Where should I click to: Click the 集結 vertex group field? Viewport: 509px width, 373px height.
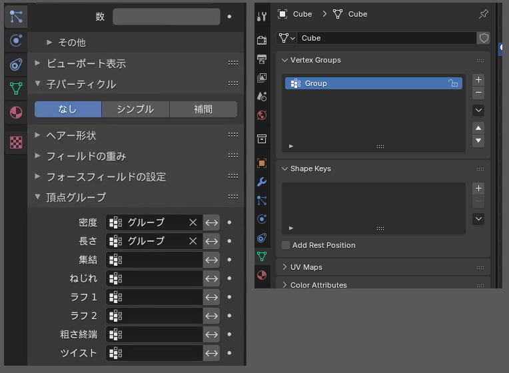[x=154, y=260]
